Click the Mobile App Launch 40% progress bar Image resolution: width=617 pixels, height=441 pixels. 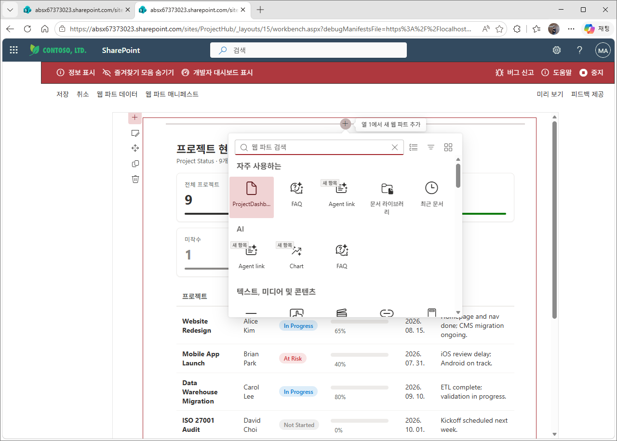360,355
